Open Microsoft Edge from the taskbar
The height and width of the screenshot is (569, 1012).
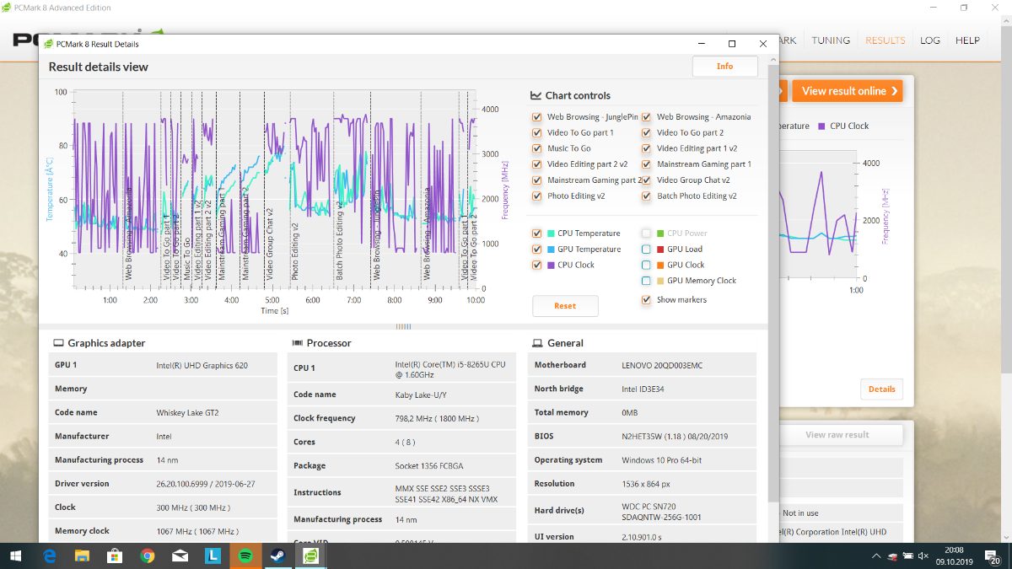50,556
